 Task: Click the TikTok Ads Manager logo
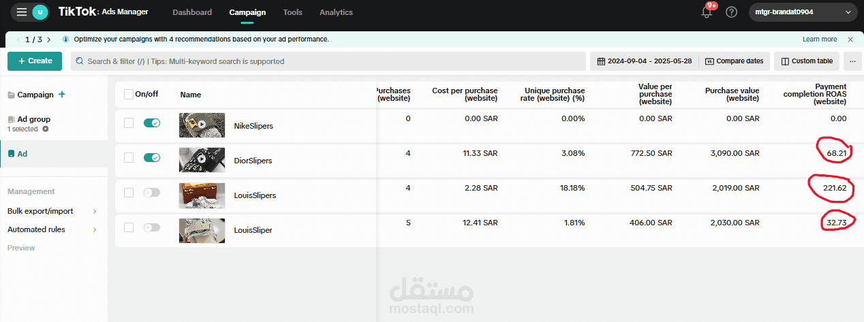tap(103, 12)
